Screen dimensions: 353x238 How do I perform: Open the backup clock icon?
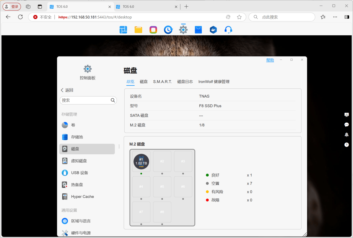click(x=168, y=30)
